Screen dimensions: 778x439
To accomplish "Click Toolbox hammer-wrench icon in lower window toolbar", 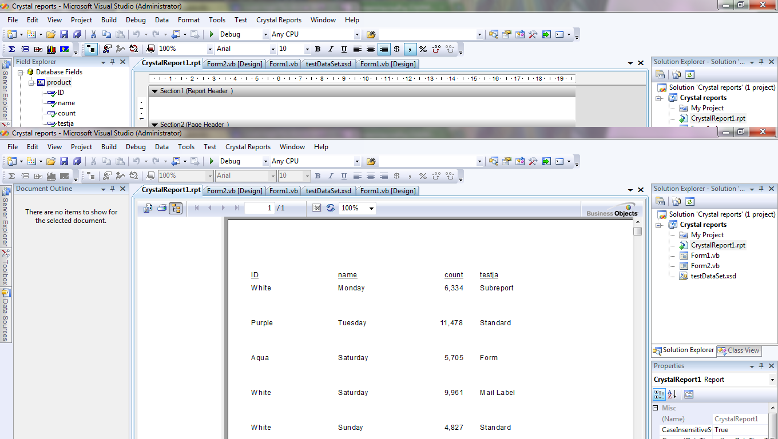I will 533,162.
